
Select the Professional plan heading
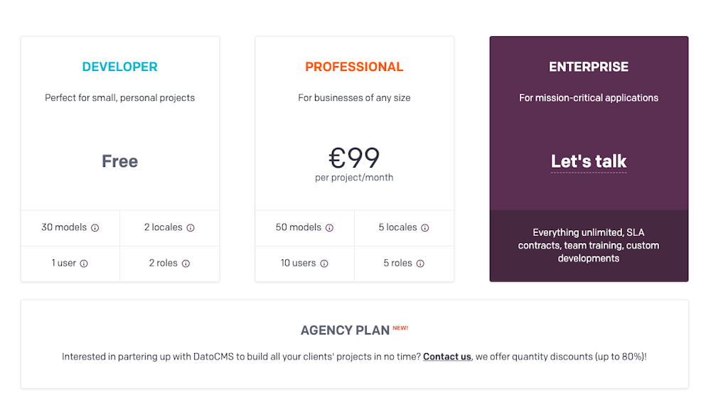tap(354, 67)
